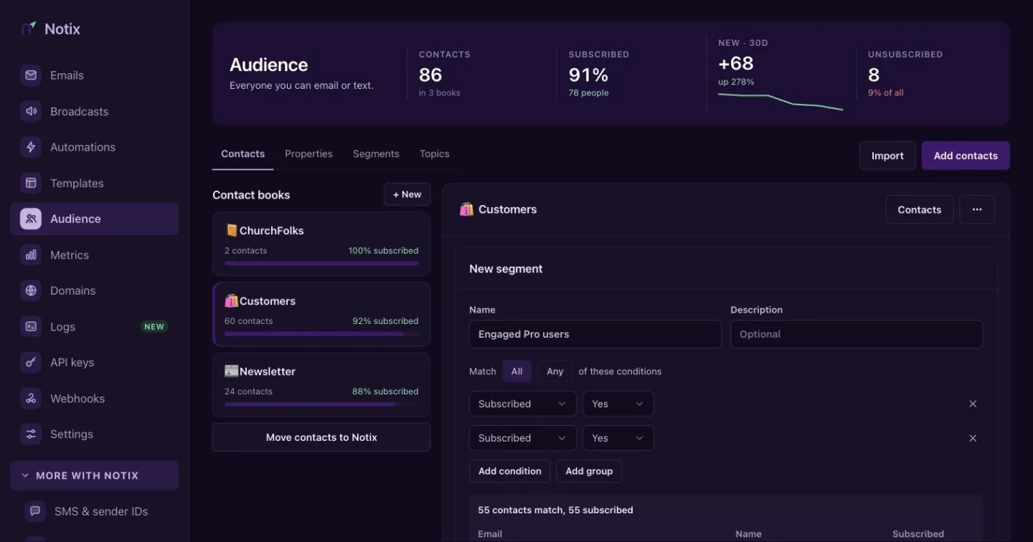Image resolution: width=1033 pixels, height=542 pixels.
Task: Click the Templates layout icon
Action: click(31, 183)
